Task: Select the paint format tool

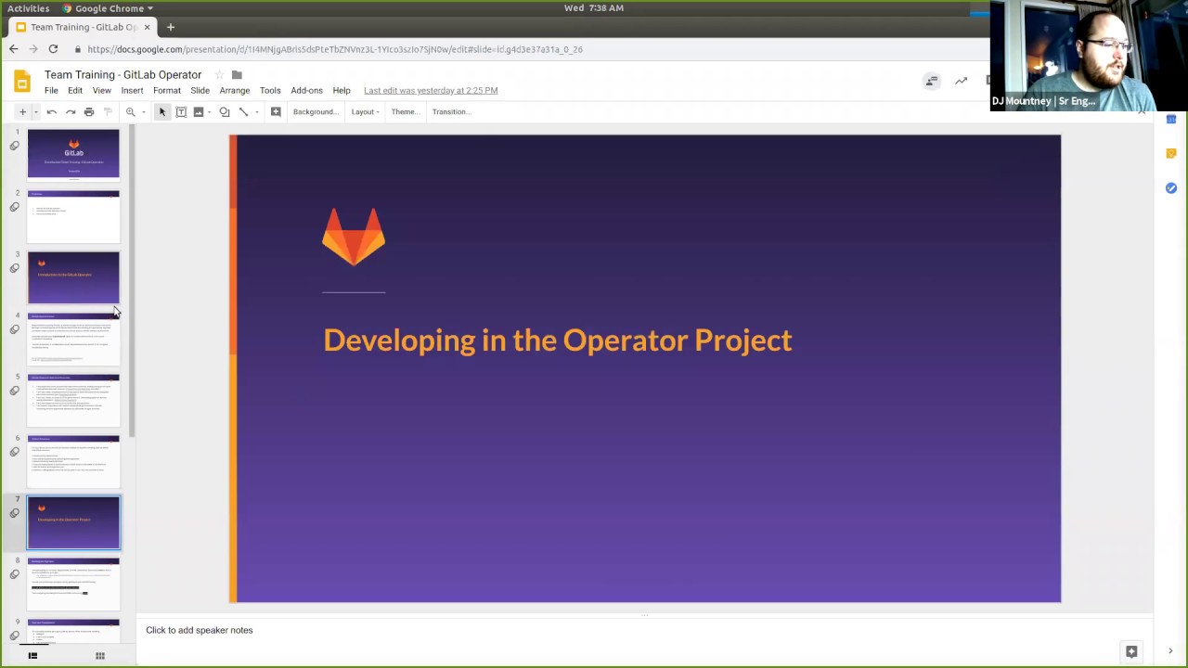Action: (x=108, y=111)
